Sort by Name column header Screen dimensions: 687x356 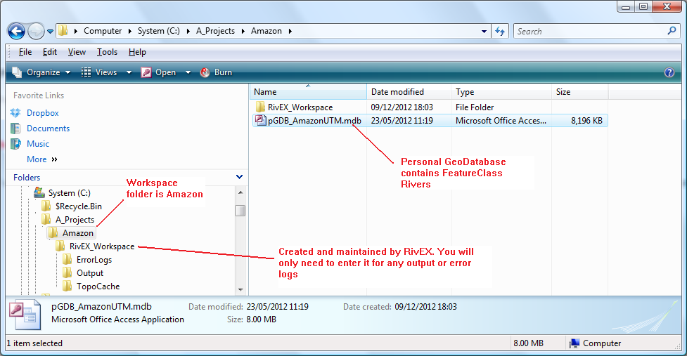click(308, 92)
